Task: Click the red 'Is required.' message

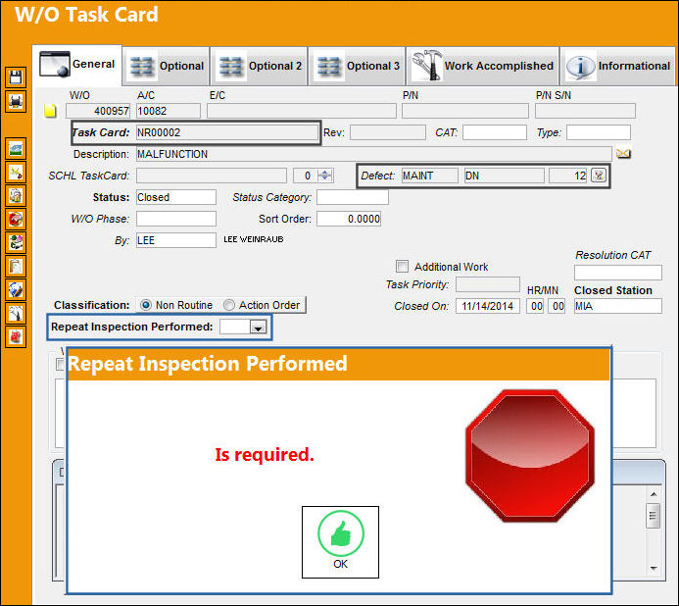Action: point(265,455)
